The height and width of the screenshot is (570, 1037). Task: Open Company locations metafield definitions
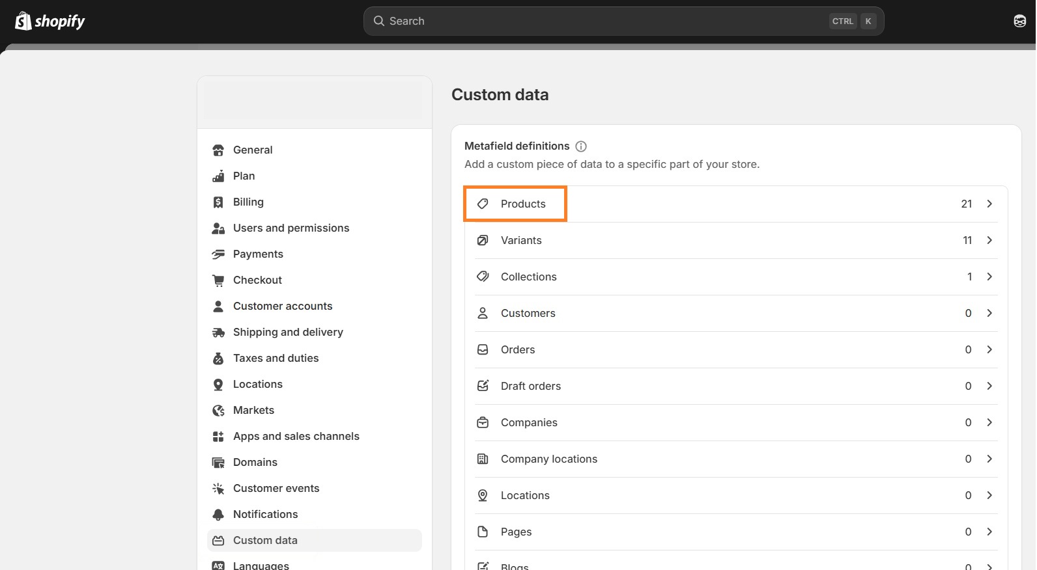(x=736, y=459)
